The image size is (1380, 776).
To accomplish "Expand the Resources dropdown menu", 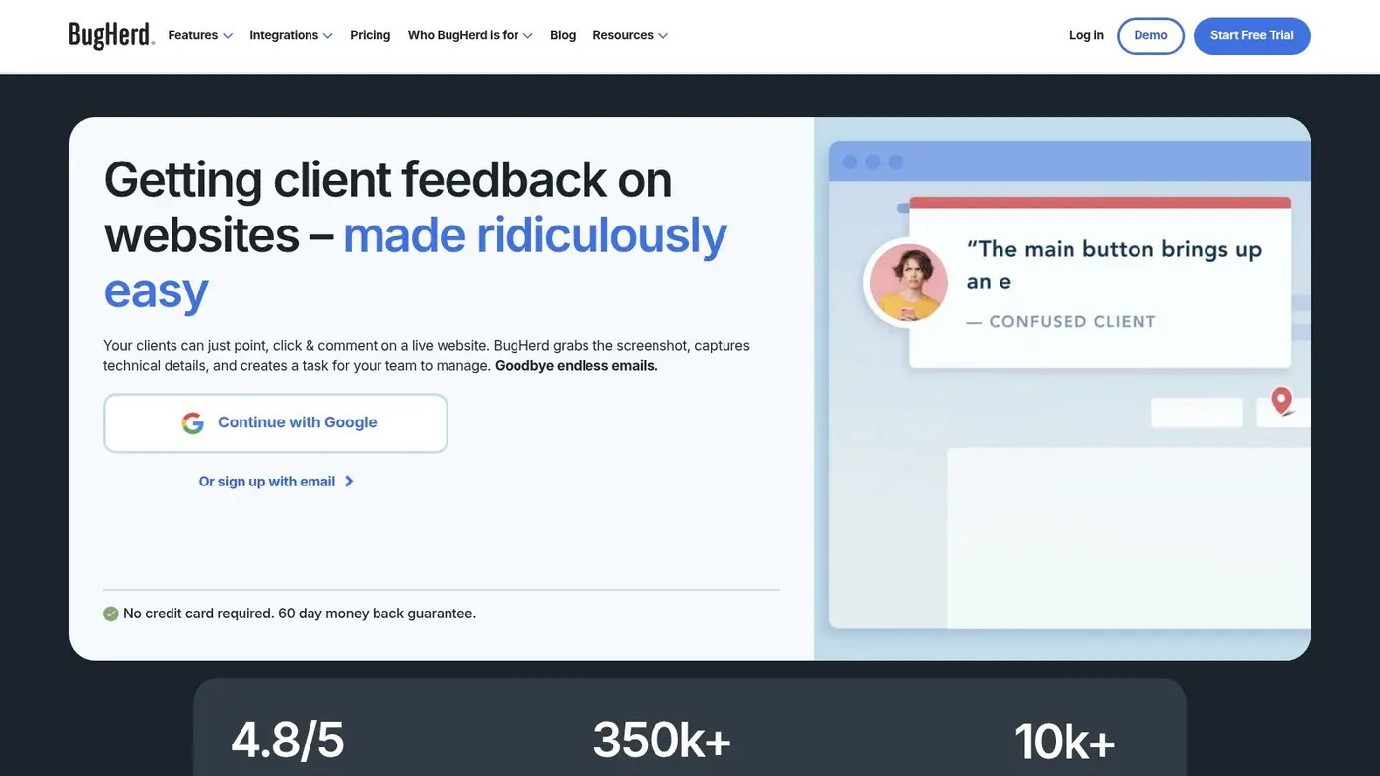I will (630, 35).
